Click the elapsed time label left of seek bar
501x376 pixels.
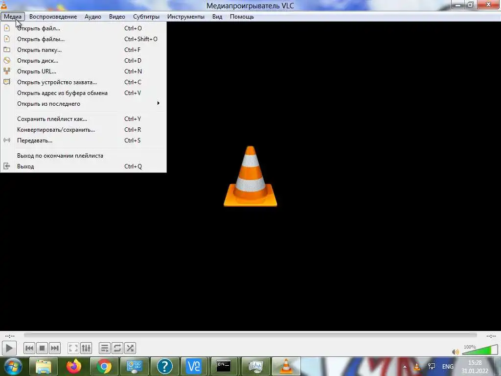point(10,336)
